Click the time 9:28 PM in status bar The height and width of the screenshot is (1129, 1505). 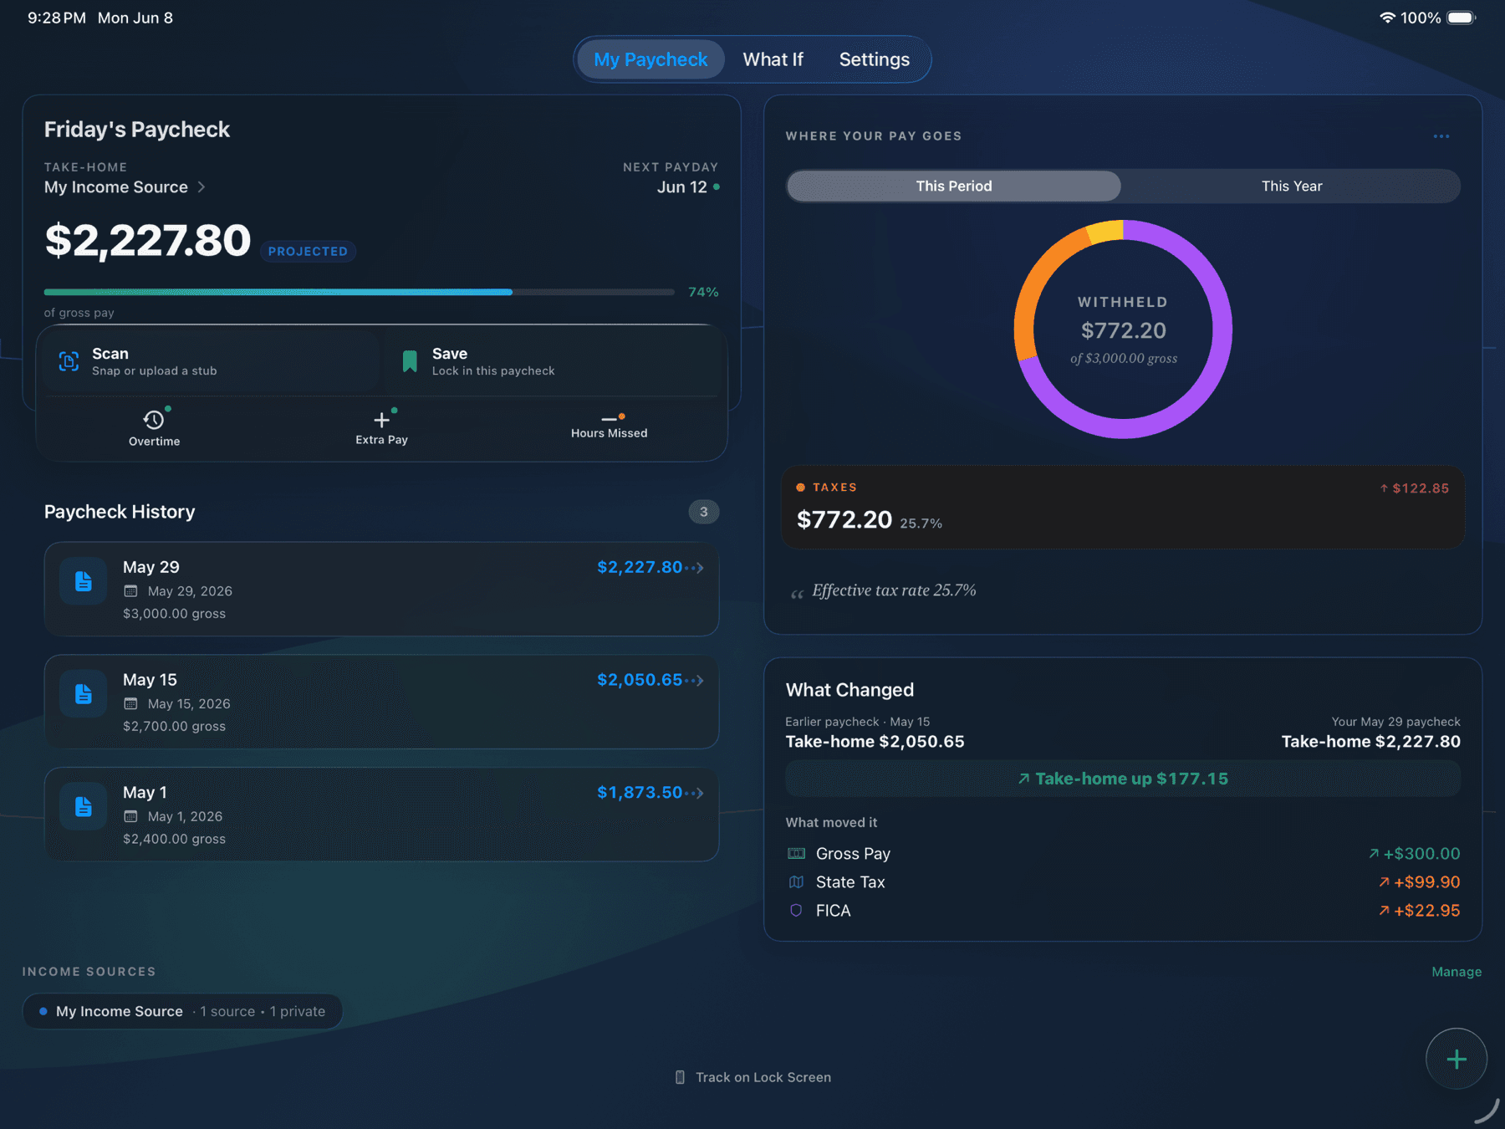click(57, 18)
